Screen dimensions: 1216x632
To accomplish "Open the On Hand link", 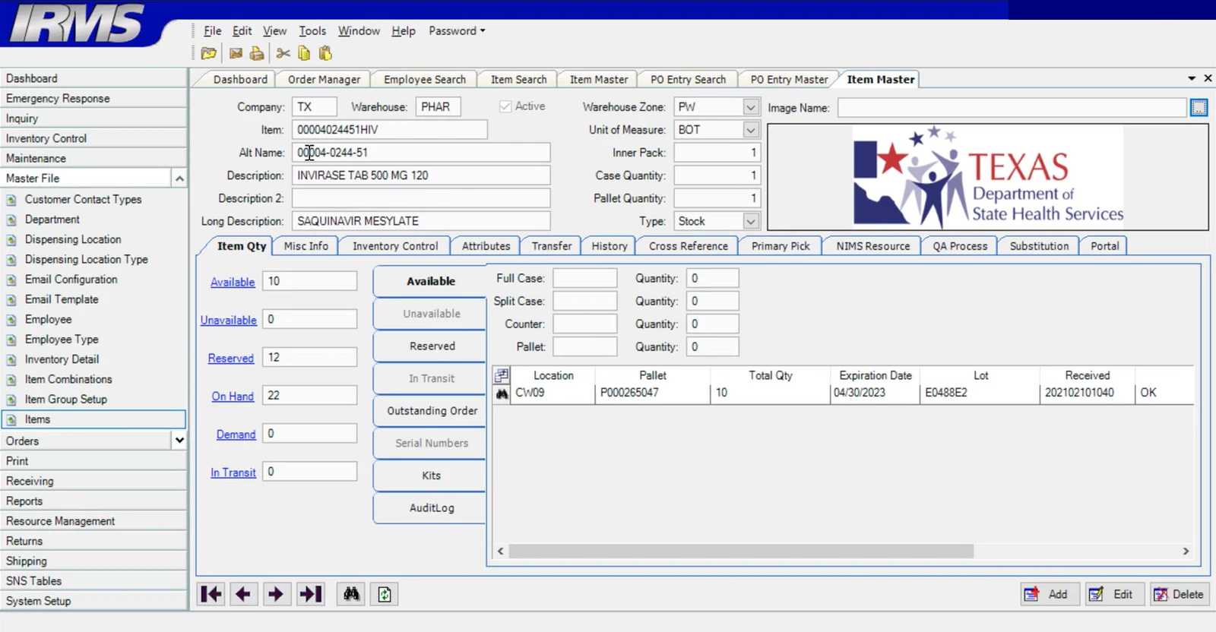I will tap(233, 396).
